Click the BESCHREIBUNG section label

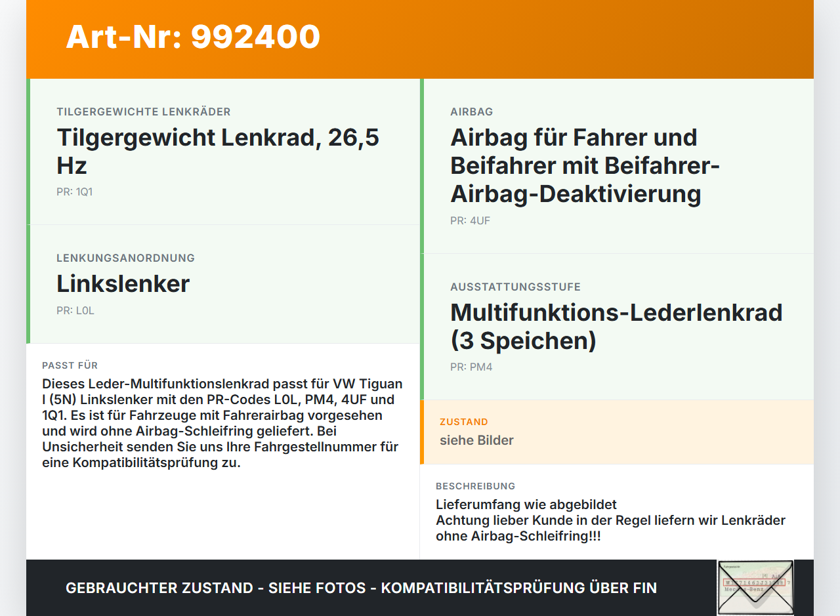(475, 486)
